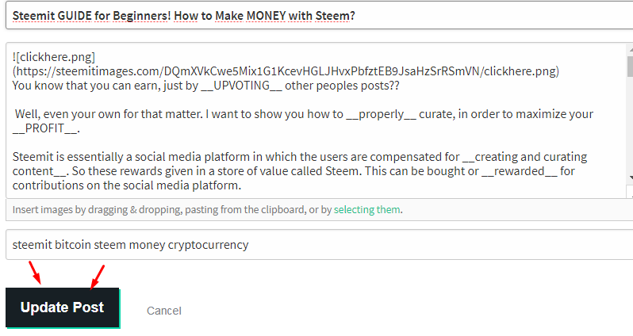
Task: Cancel editing the post
Action: (163, 311)
